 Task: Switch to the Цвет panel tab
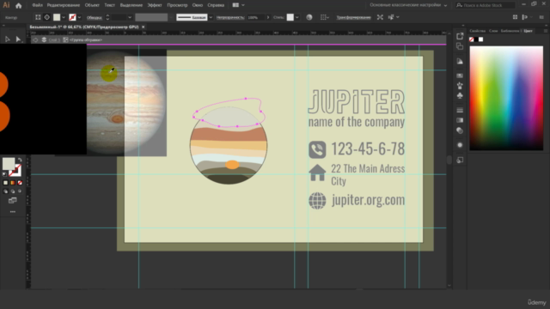[x=529, y=31]
